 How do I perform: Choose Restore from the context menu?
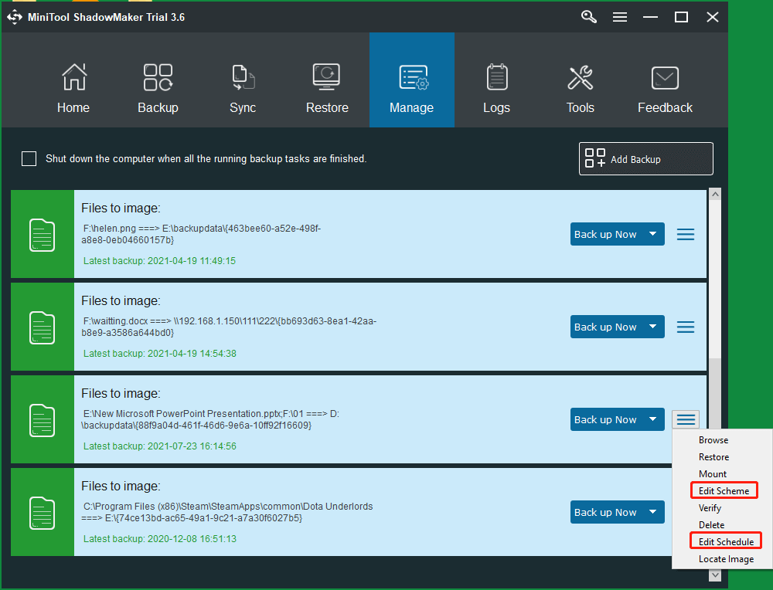tap(713, 457)
